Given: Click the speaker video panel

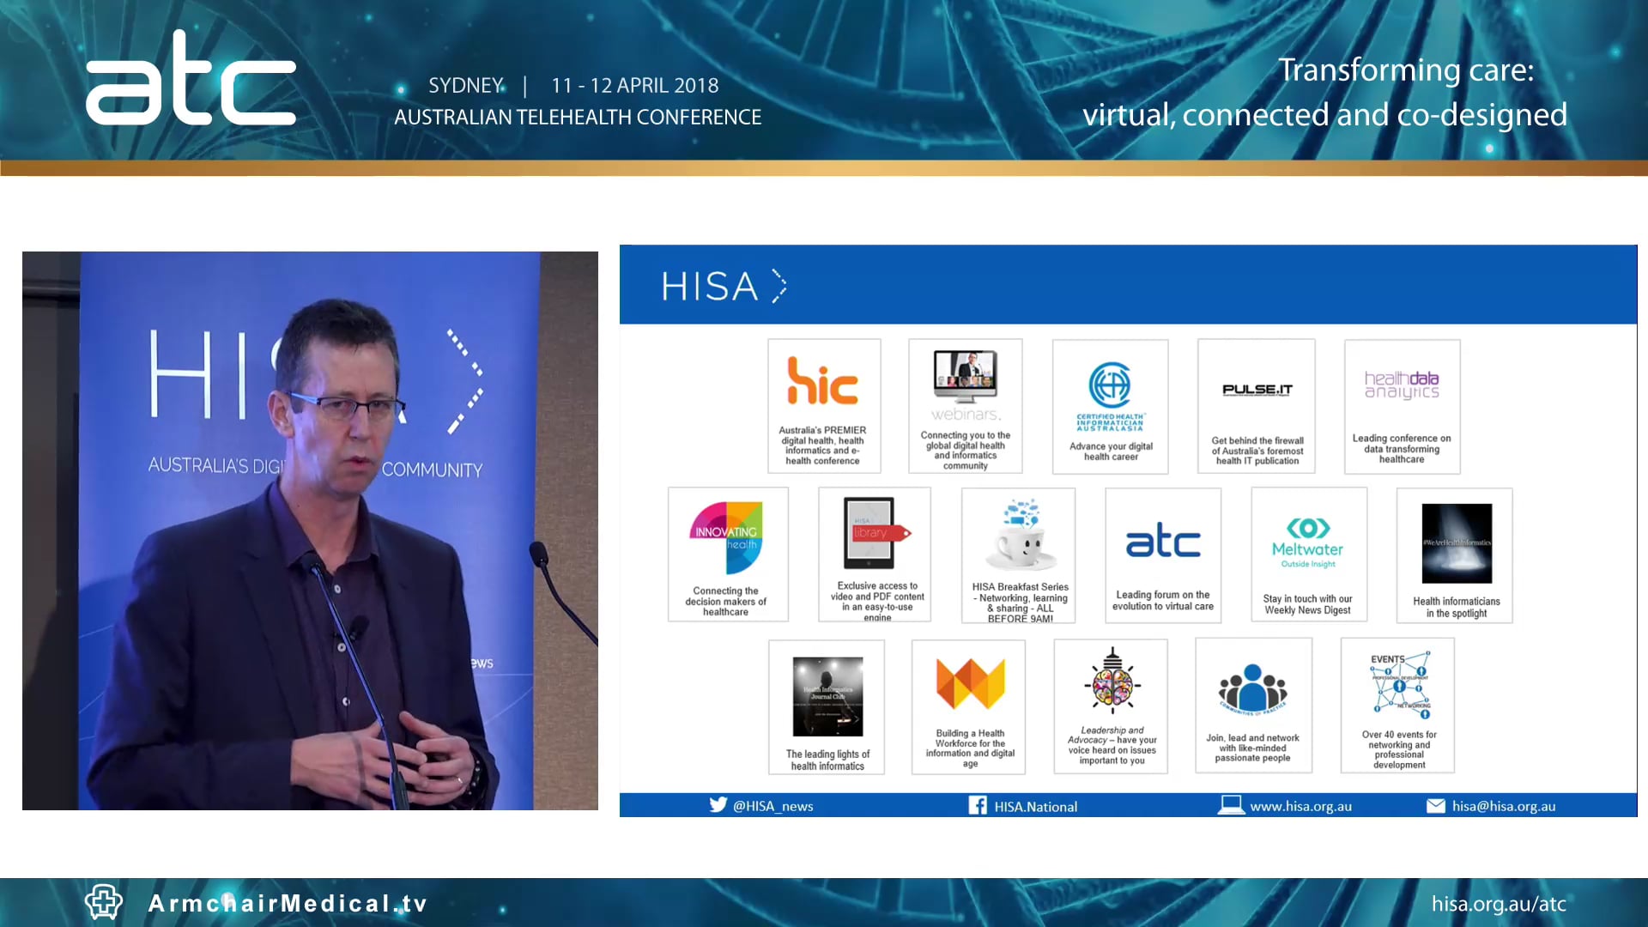Looking at the screenshot, I should click(x=310, y=530).
